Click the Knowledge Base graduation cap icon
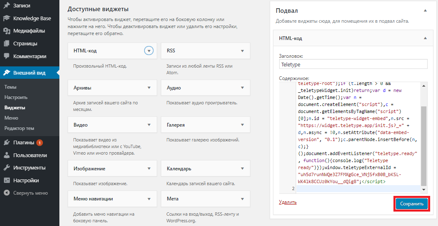Viewport: 438px width, 226px height. [7, 19]
